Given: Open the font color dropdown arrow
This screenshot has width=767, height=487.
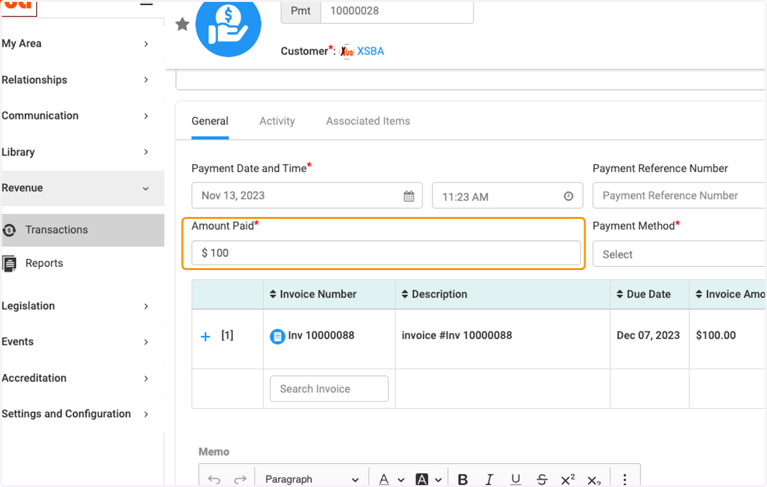Looking at the screenshot, I should tap(401, 480).
